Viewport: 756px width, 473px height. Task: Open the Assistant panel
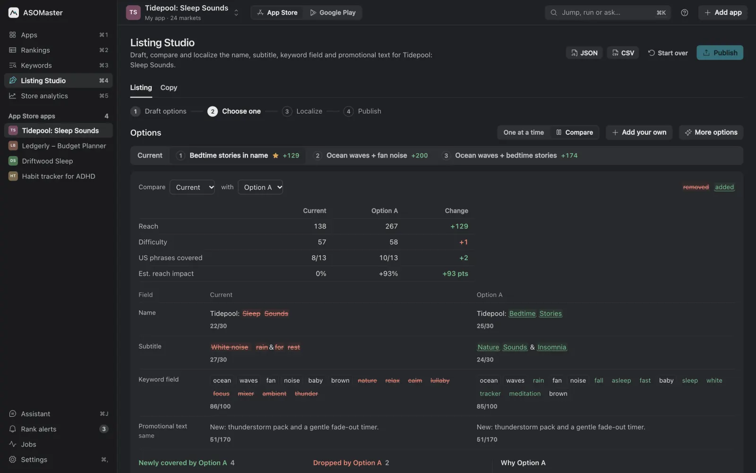(59, 414)
